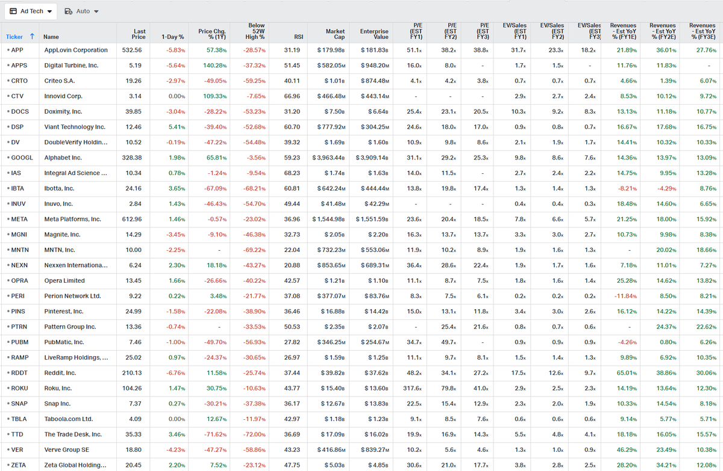723x471 pixels.
Task: Select Verve Group SE name cell
Action: [x=67, y=450]
